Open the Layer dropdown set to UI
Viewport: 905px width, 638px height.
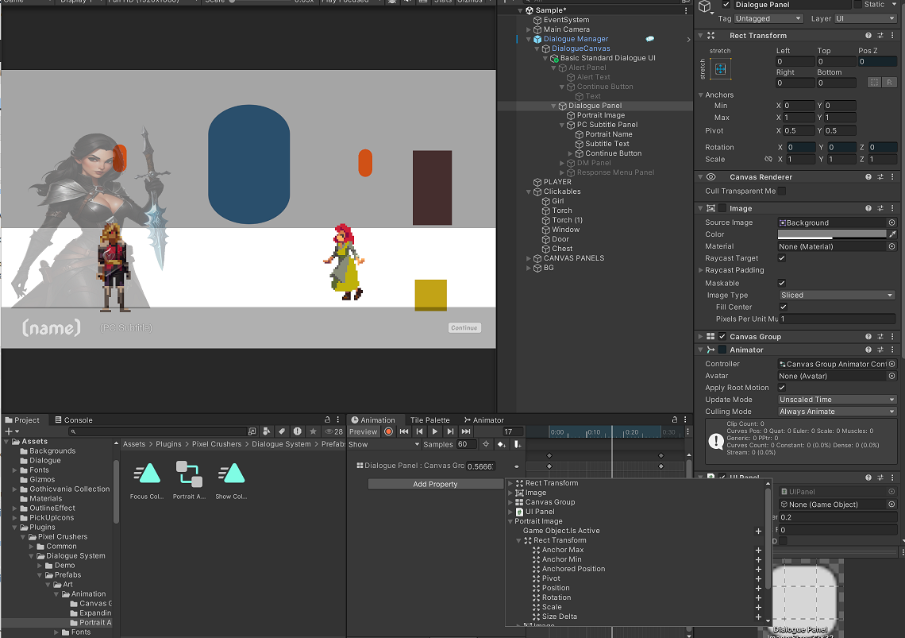(865, 19)
